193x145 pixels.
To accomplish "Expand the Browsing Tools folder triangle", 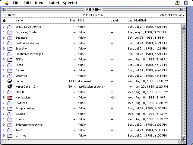I will 4,32.
